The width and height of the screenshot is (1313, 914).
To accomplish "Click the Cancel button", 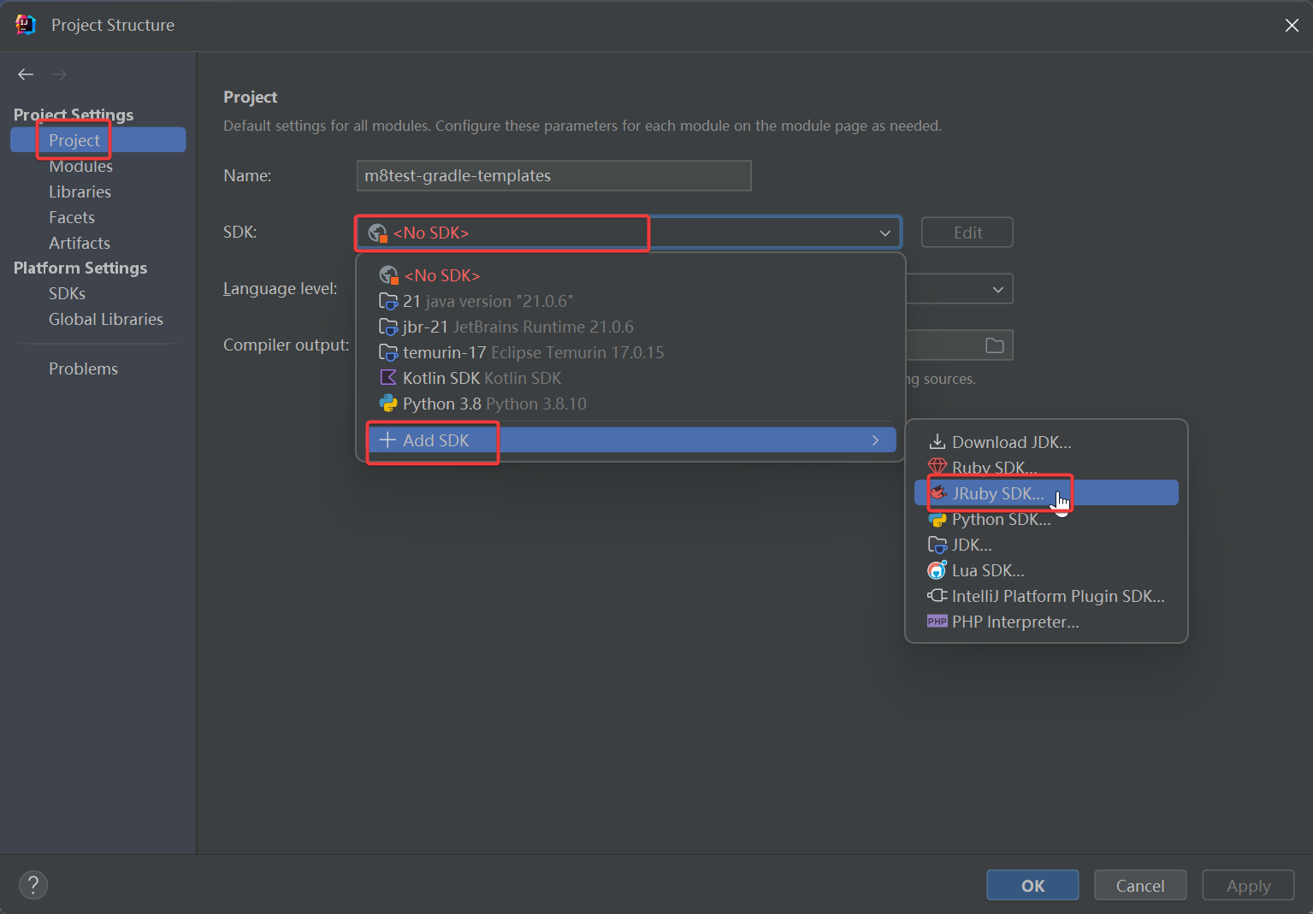I will [x=1139, y=885].
